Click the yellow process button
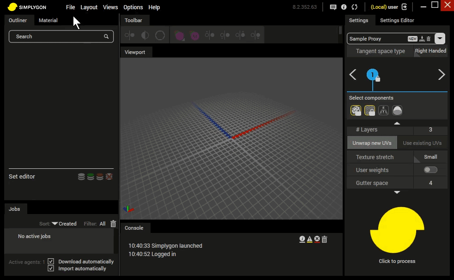Image resolution: width=454 pixels, height=280 pixels. tap(397, 230)
